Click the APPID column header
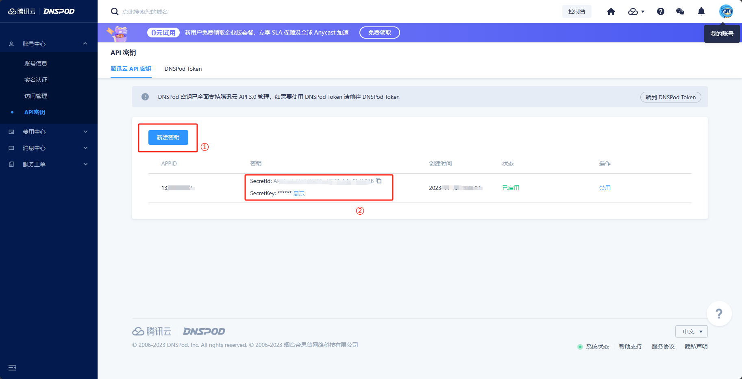Viewport: 742px width, 379px height. tap(169, 163)
